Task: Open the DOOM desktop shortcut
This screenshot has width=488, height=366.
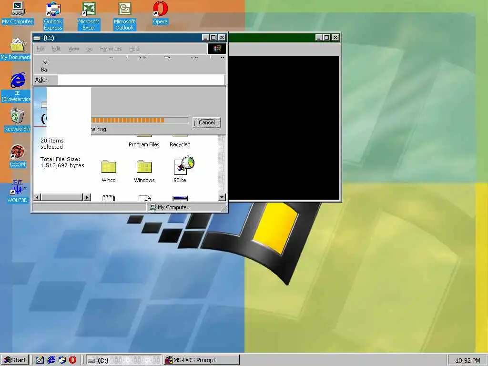Action: point(18,156)
